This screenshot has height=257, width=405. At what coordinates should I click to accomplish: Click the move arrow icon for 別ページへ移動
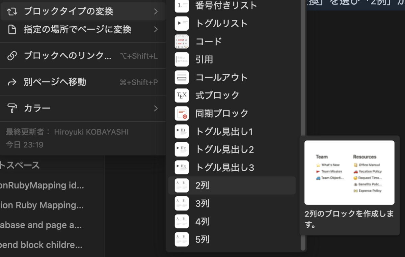tap(12, 82)
